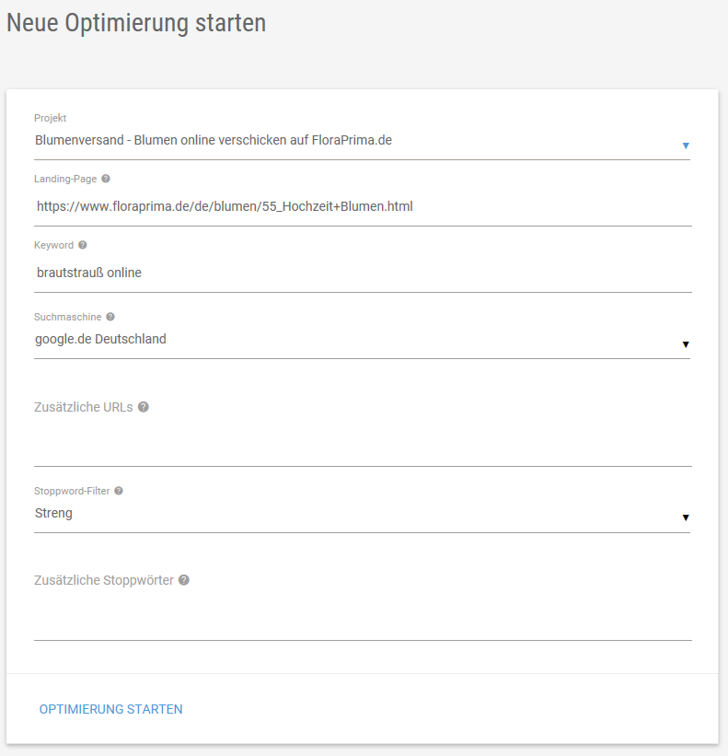Image resolution: width=728 pixels, height=756 pixels.
Task: Open help icon for Zusätzliche Stoppwörter
Action: point(184,580)
